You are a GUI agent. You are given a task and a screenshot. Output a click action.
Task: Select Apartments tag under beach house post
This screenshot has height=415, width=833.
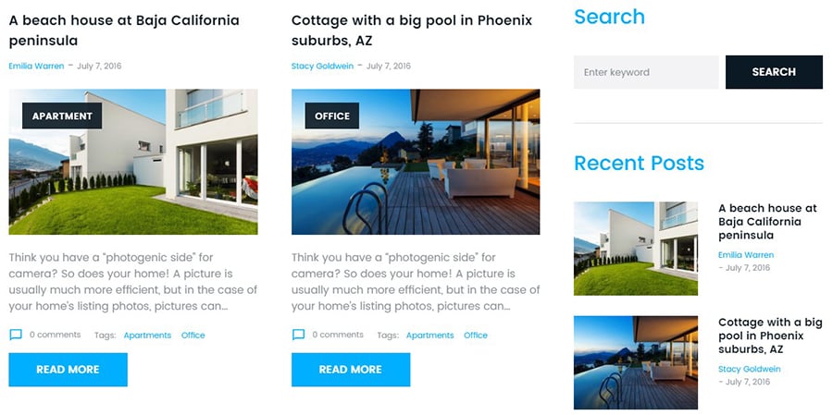tap(147, 336)
